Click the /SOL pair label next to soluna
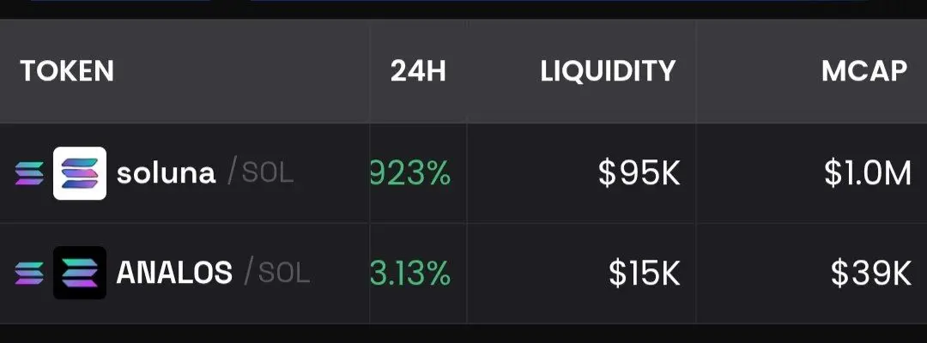The width and height of the screenshot is (927, 343). (x=261, y=173)
